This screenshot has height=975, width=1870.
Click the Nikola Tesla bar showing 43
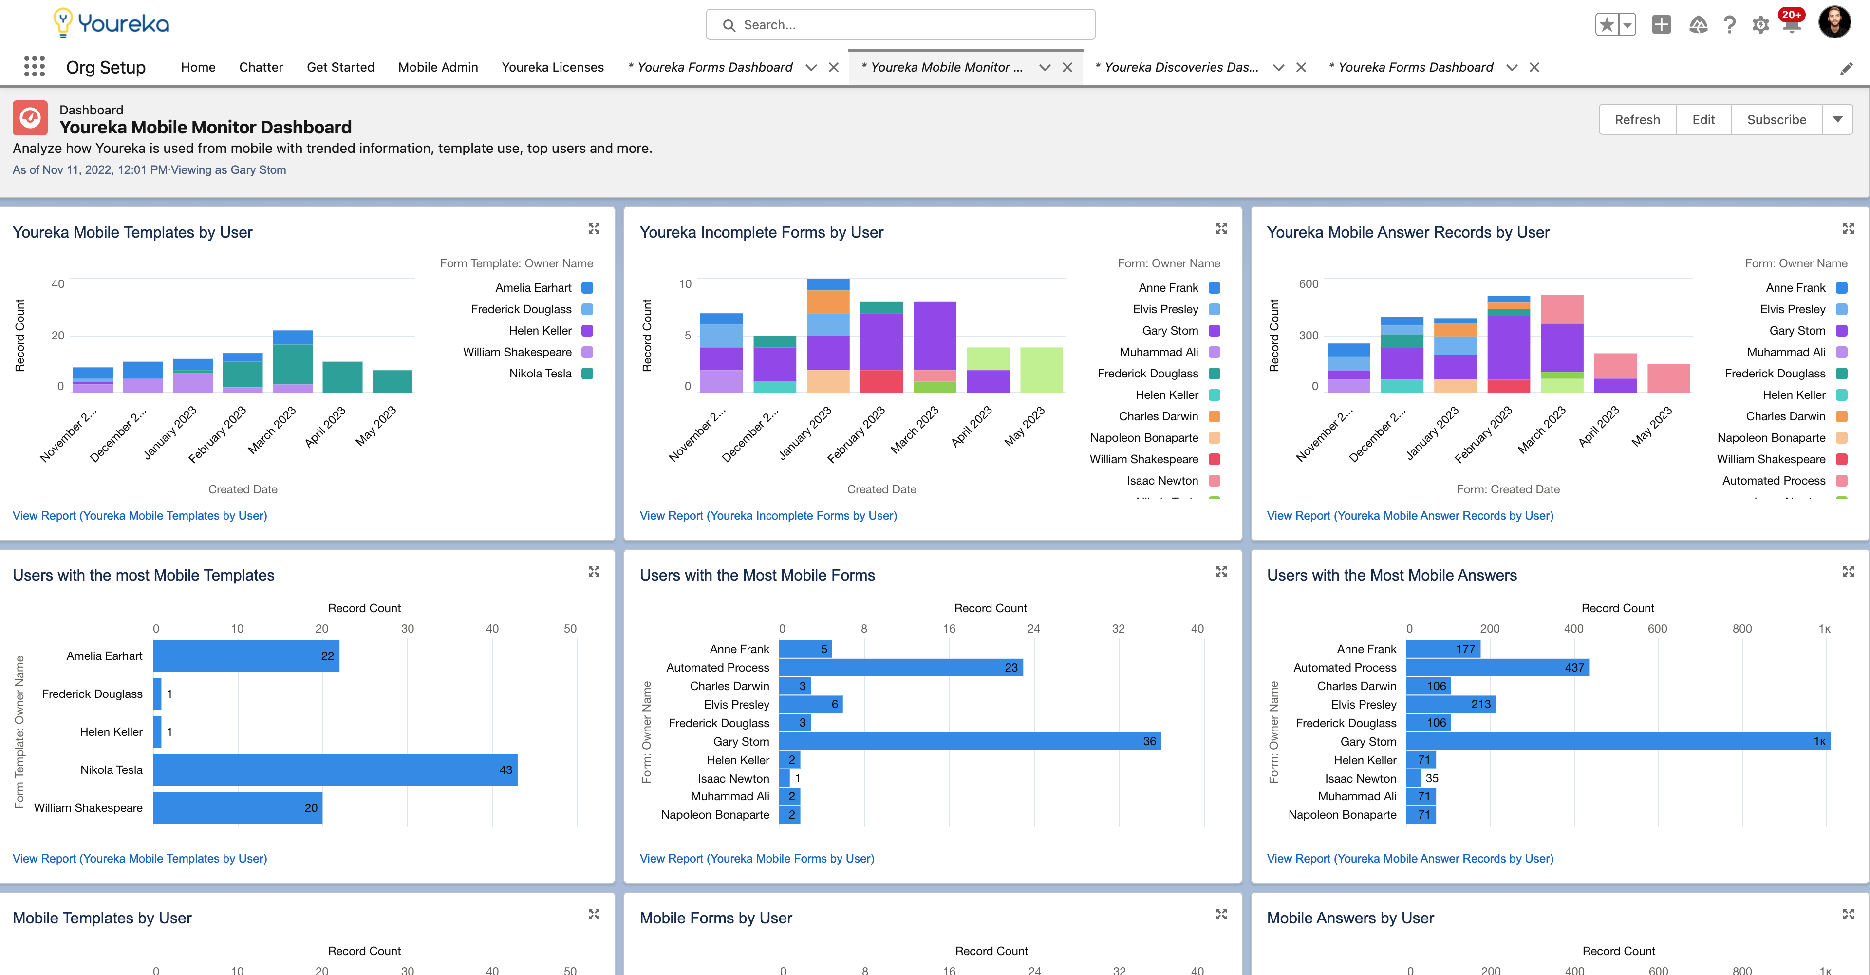click(x=335, y=769)
